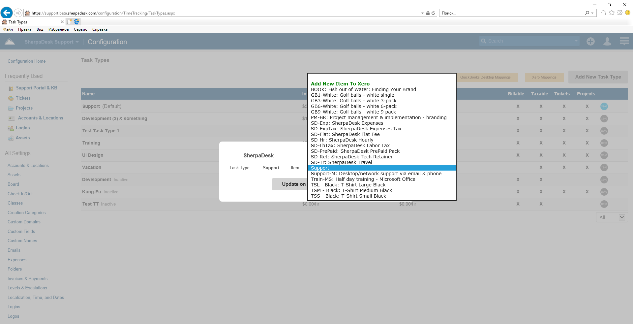Open the All filter dropdown below table
Viewport: 633px width, 324px height.
[612, 217]
